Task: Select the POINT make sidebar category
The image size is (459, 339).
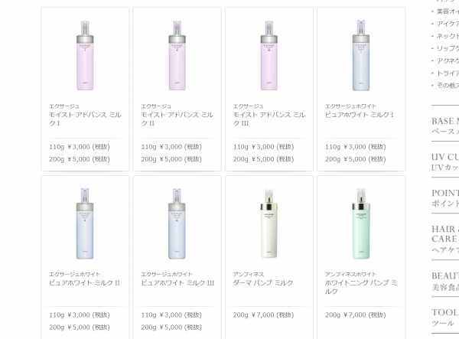Action: (445, 198)
